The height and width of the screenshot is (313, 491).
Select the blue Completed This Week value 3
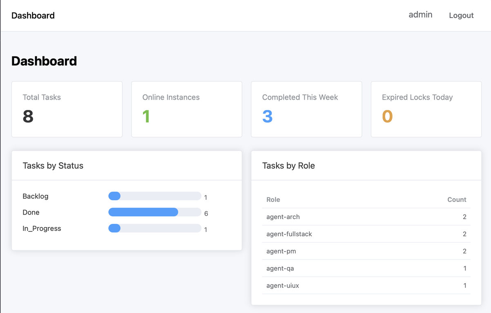pyautogui.click(x=268, y=116)
